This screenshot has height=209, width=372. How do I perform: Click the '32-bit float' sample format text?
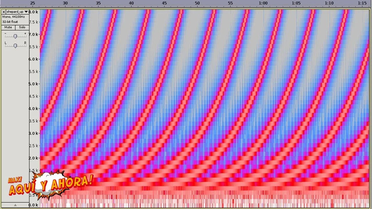(x=10, y=22)
